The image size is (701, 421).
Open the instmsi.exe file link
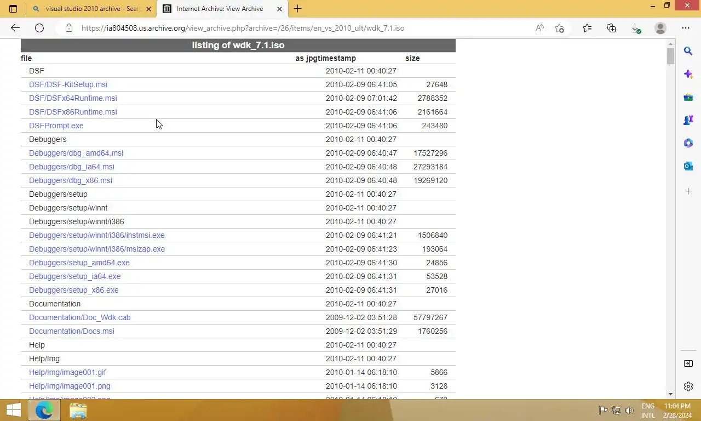[97, 235]
